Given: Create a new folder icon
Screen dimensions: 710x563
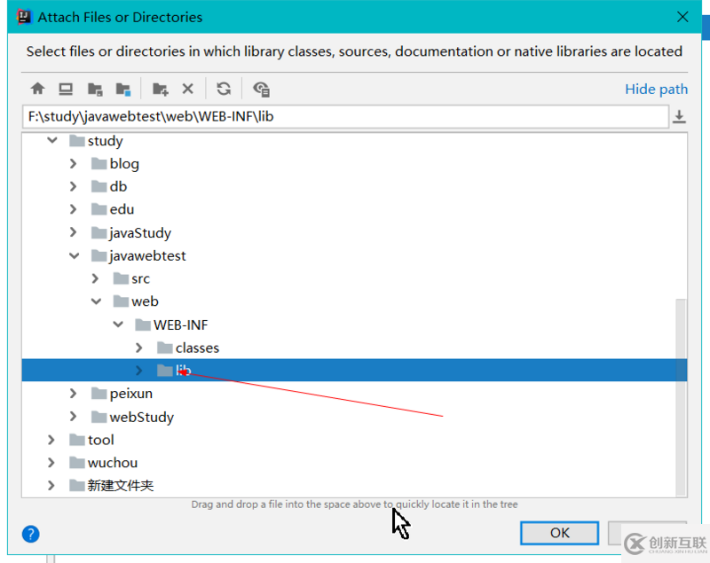Looking at the screenshot, I should [161, 89].
